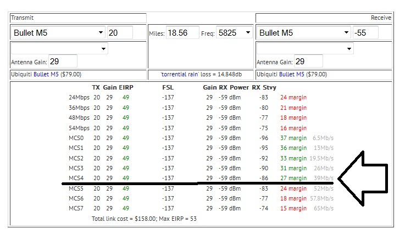Image resolution: width=405 pixels, height=234 pixels.
Task: Open the Transmit radio model dropdown
Action: click(58, 33)
